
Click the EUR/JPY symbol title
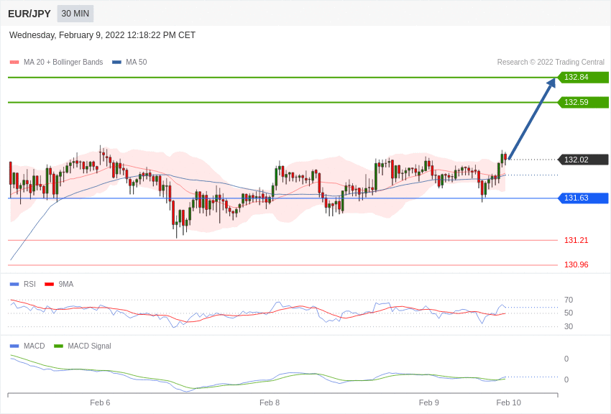tap(29, 14)
